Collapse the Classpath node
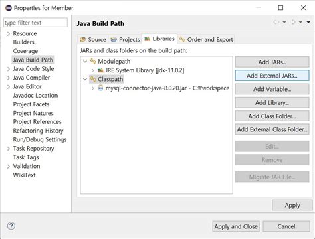Viewport: 315px width, 239px height. [85, 79]
